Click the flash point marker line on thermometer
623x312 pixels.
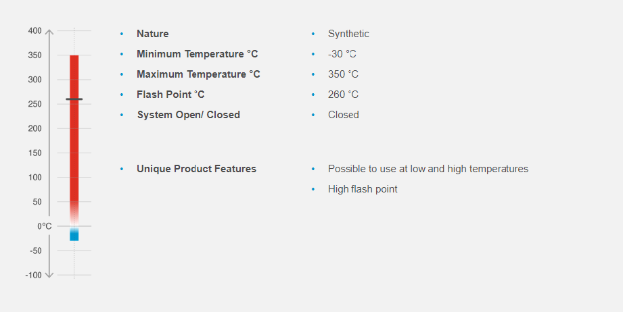click(x=74, y=99)
